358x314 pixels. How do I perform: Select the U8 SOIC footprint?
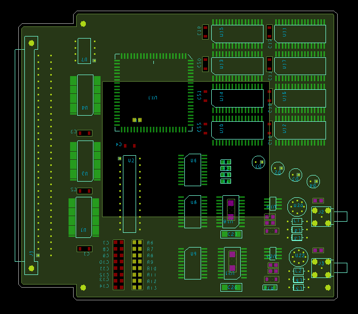tap(192, 212)
